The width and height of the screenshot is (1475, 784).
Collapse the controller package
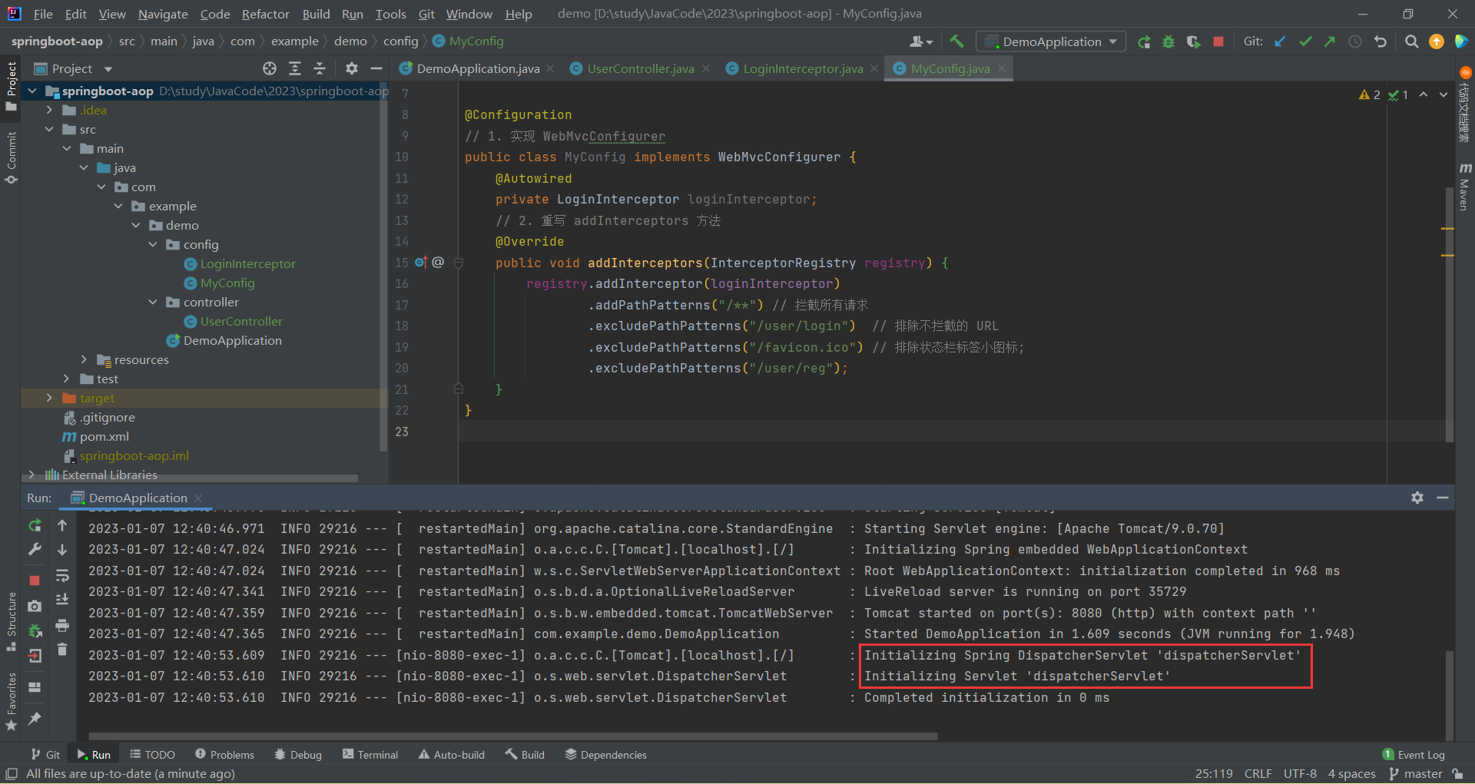click(x=153, y=302)
